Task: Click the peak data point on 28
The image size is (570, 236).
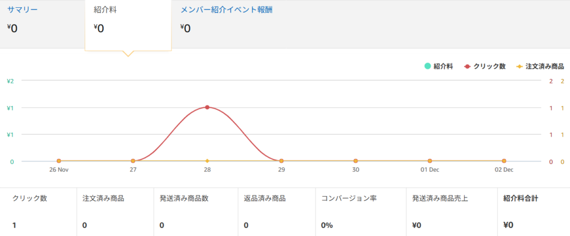Action: point(207,107)
